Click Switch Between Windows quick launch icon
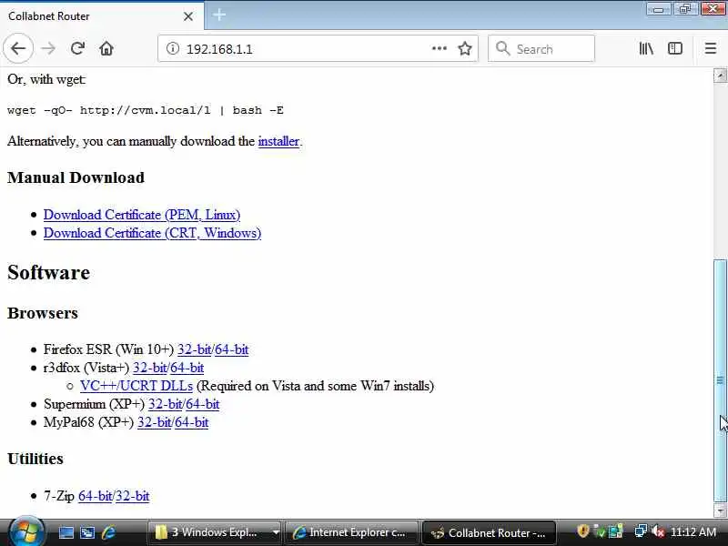Image resolution: width=728 pixels, height=546 pixels. 87,532
